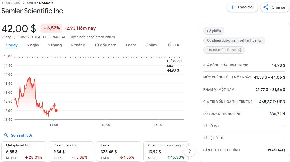Click the NASDAQ exchange value
The height and width of the screenshot is (162, 290).
pos(277,150)
